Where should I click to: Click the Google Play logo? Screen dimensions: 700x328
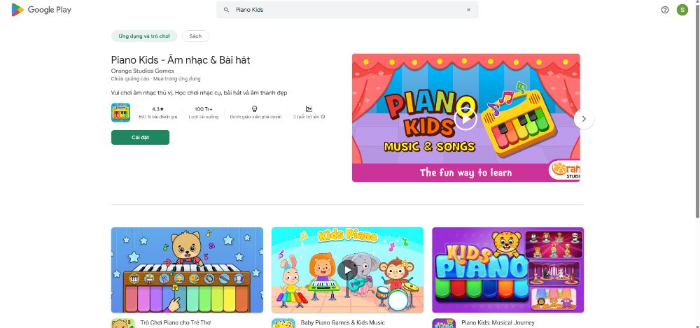(41, 10)
